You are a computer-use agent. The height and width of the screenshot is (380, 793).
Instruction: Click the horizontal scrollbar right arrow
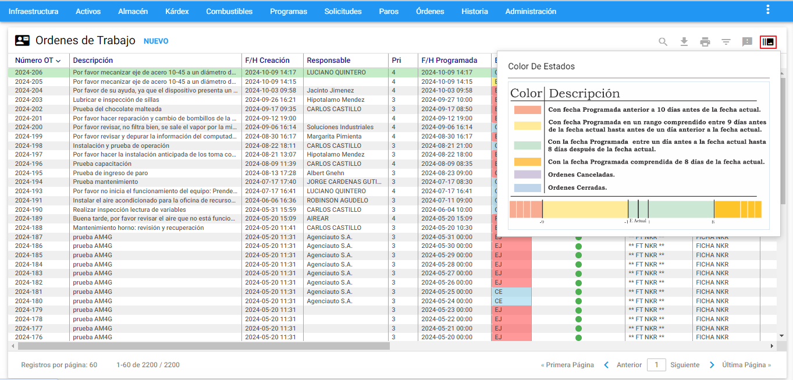pyautogui.click(x=772, y=346)
